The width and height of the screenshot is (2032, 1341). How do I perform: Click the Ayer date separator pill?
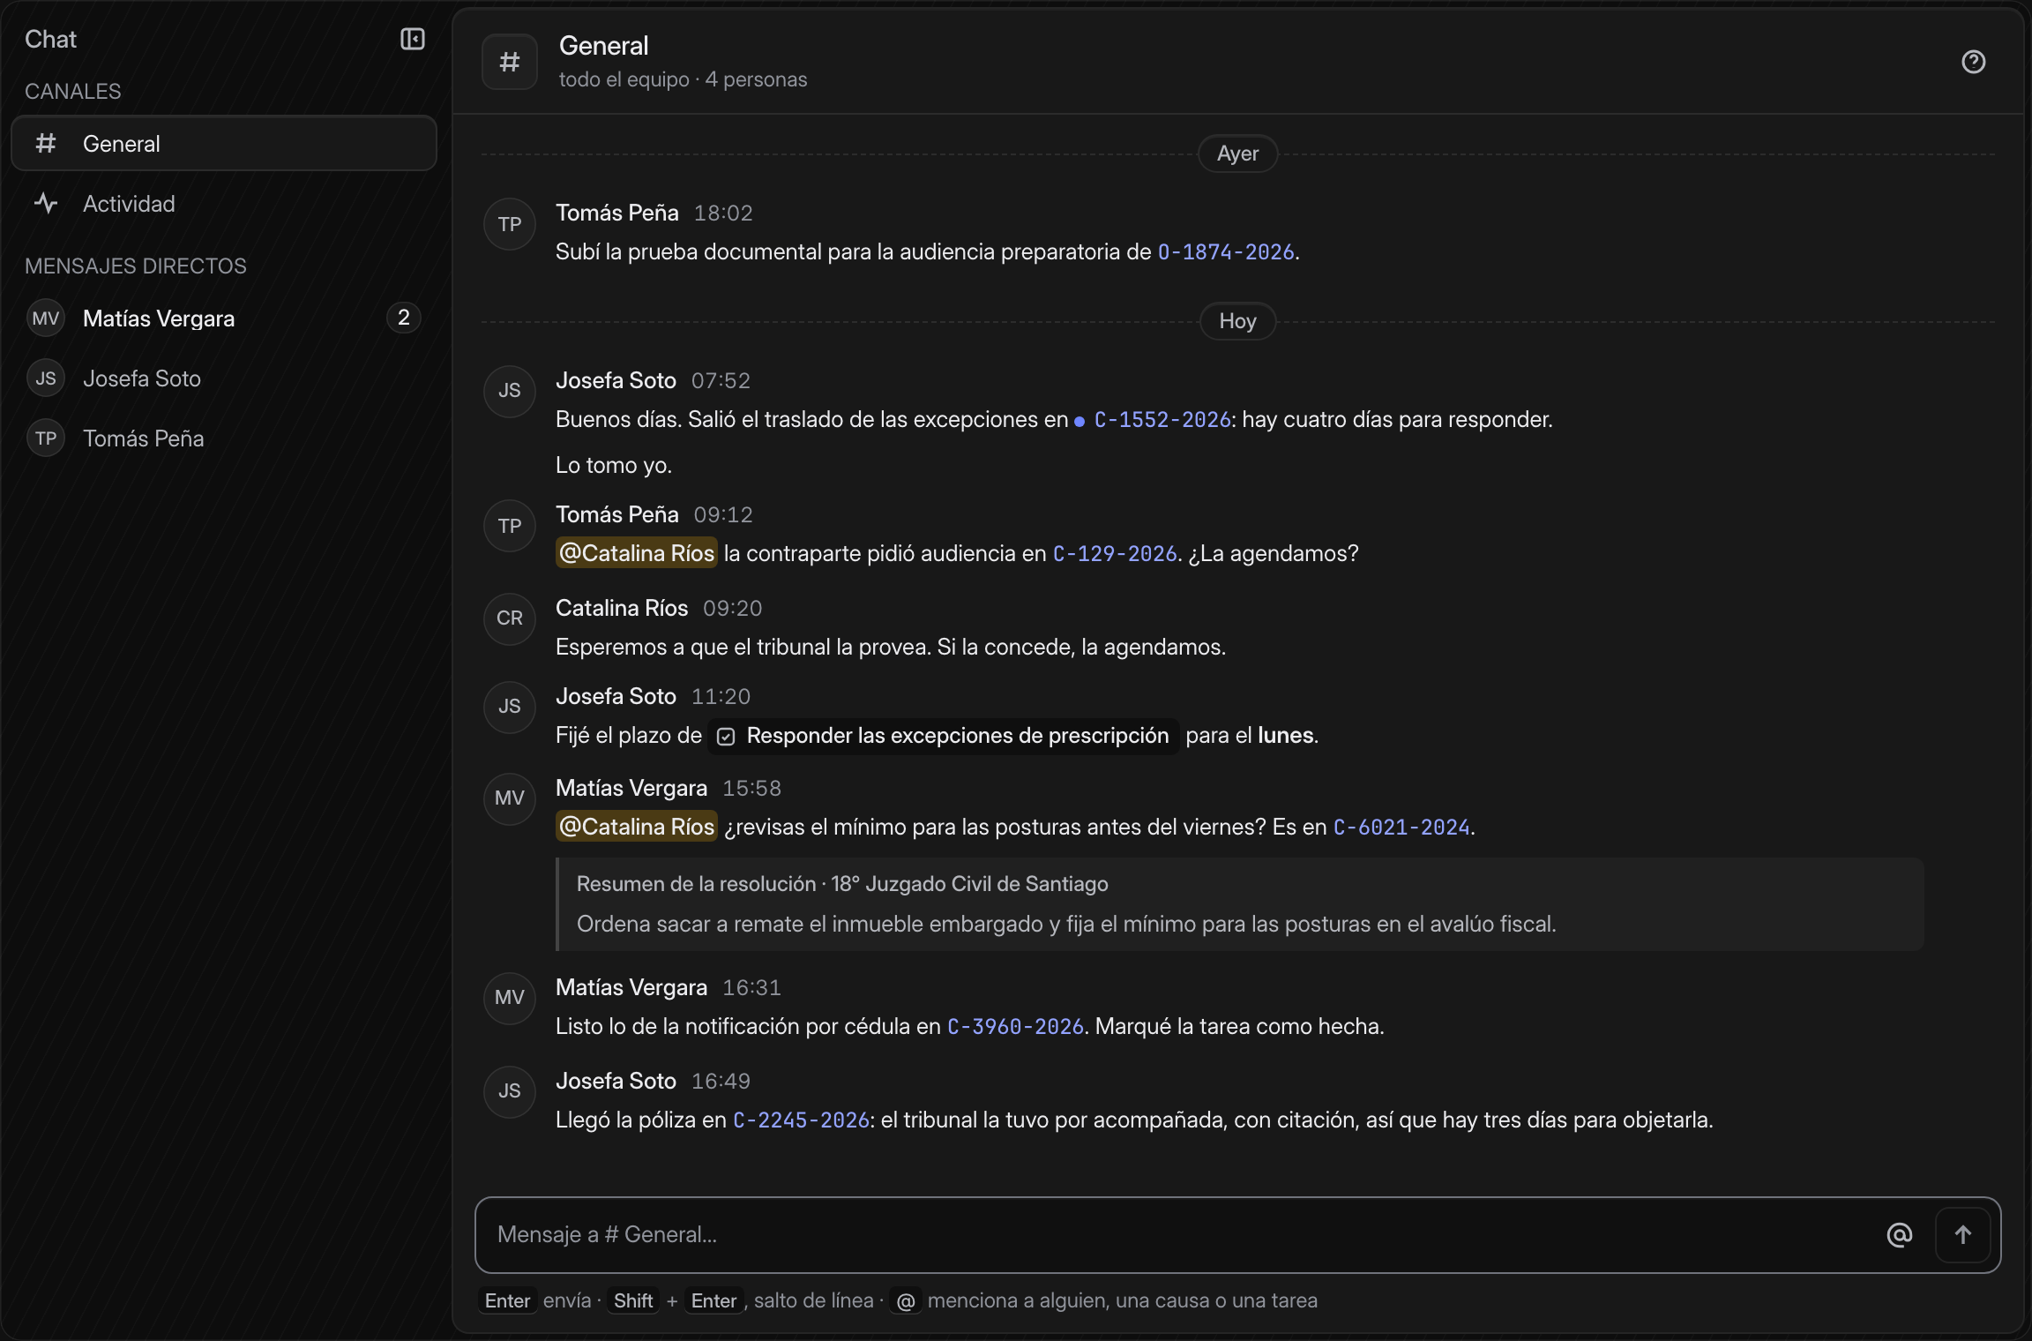[x=1237, y=154]
